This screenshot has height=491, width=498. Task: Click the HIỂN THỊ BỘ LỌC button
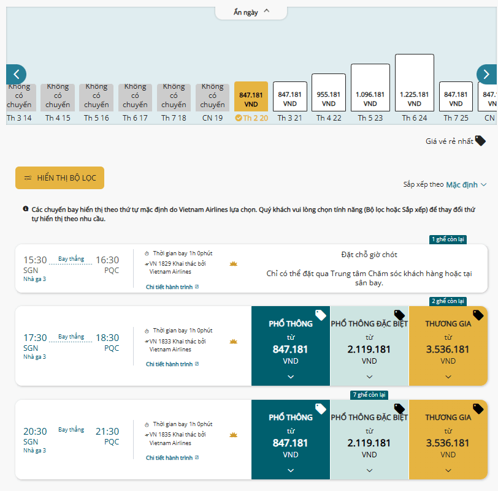[x=59, y=178]
